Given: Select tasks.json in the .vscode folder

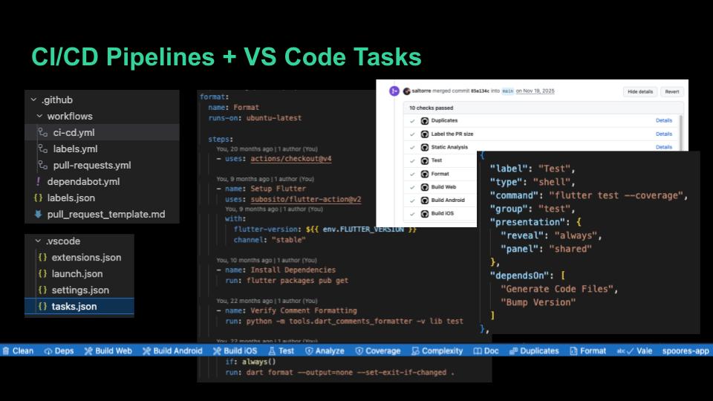Looking at the screenshot, I should (x=79, y=307).
